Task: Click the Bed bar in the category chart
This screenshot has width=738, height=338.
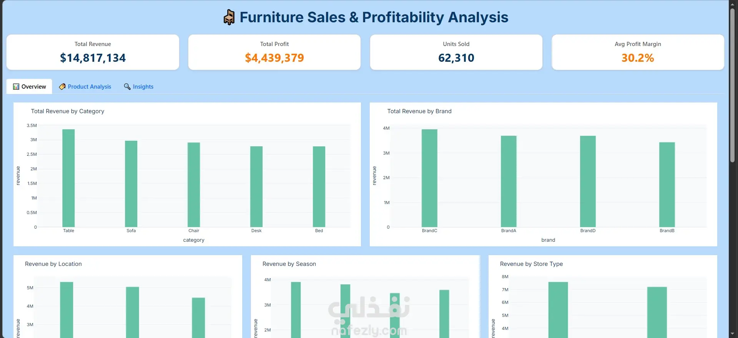Action: (319, 186)
